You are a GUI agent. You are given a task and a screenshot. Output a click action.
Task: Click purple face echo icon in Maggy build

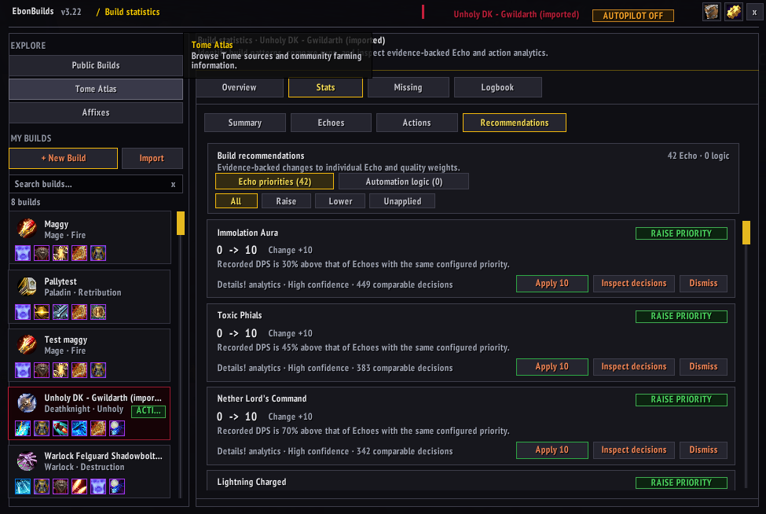click(23, 253)
